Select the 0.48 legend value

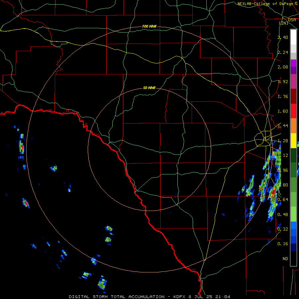[x=283, y=214]
